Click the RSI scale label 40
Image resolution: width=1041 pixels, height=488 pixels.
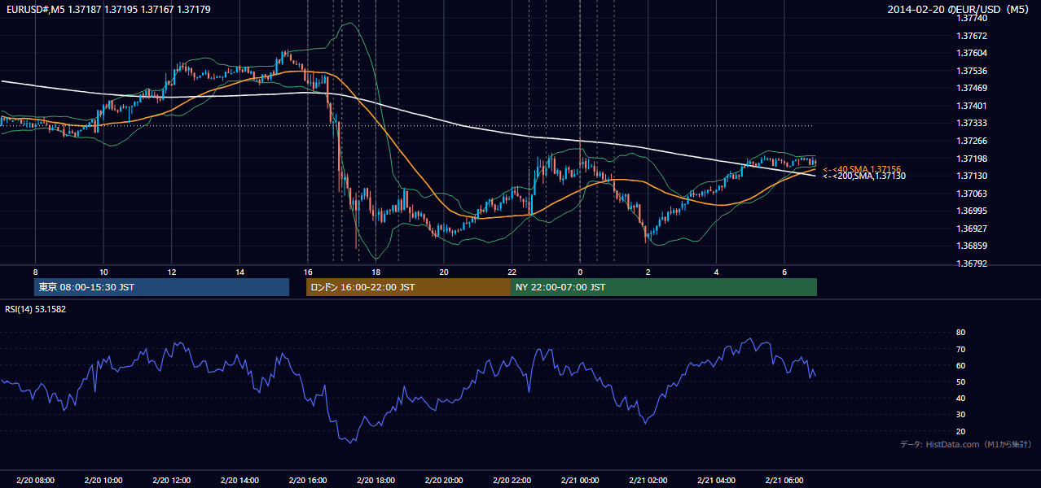(961, 398)
